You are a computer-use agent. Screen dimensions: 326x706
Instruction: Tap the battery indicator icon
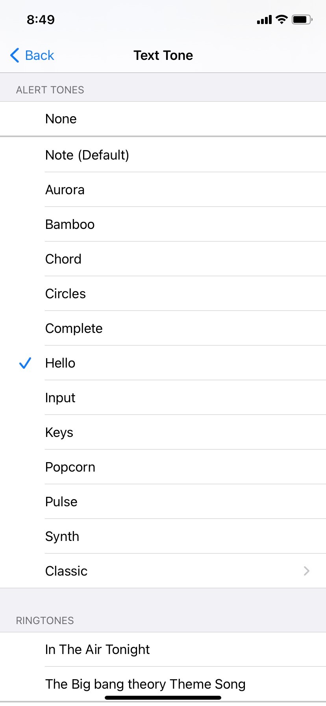(x=302, y=19)
